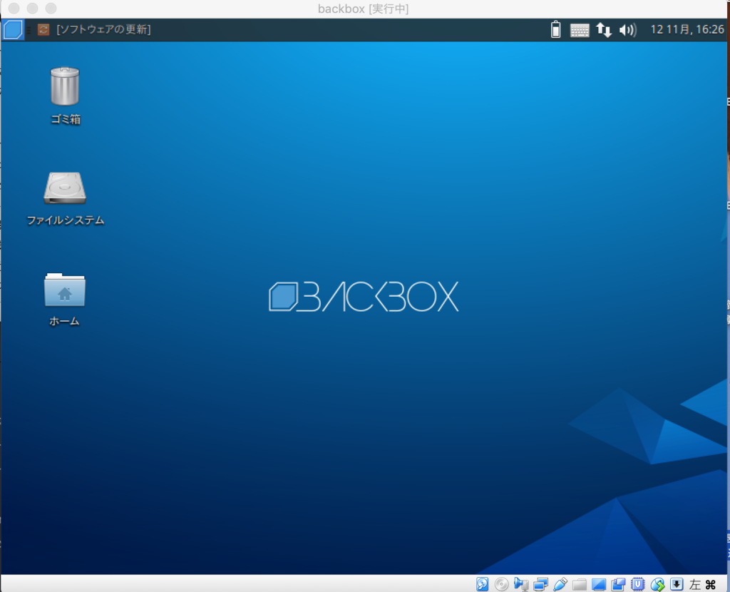Open the battery power indicator
This screenshot has height=592, width=730.
pyautogui.click(x=555, y=30)
